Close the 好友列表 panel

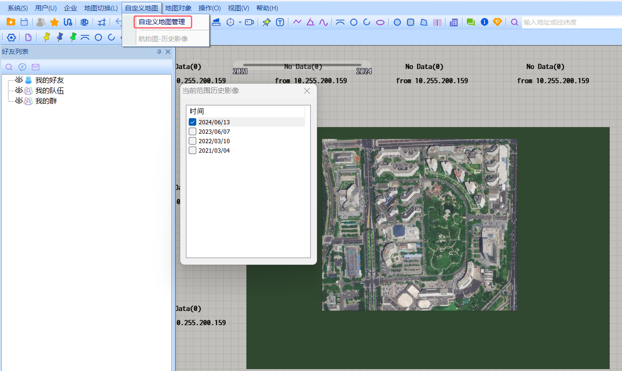click(167, 52)
